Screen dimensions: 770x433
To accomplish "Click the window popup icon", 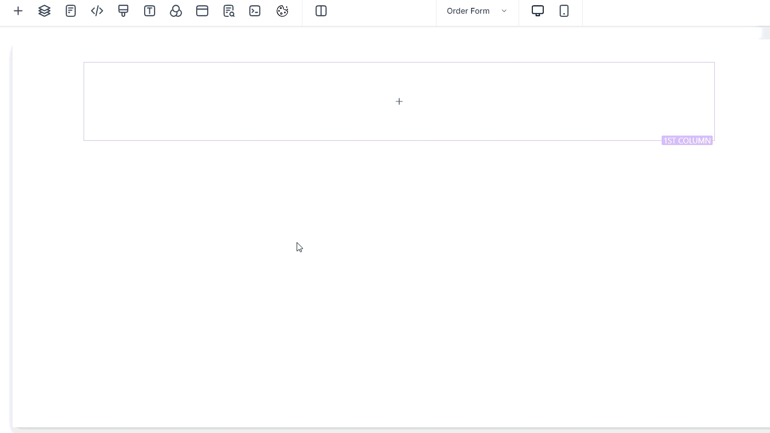I will coord(202,11).
